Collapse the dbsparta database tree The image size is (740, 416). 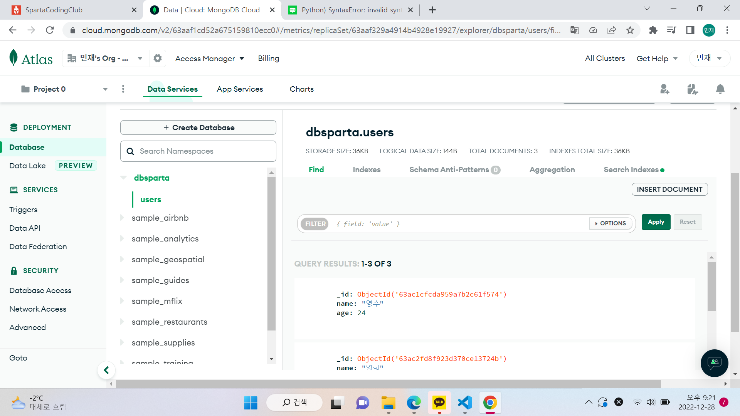click(123, 178)
